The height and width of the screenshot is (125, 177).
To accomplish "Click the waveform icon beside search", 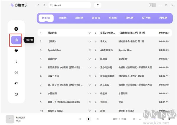I will tap(98, 5).
